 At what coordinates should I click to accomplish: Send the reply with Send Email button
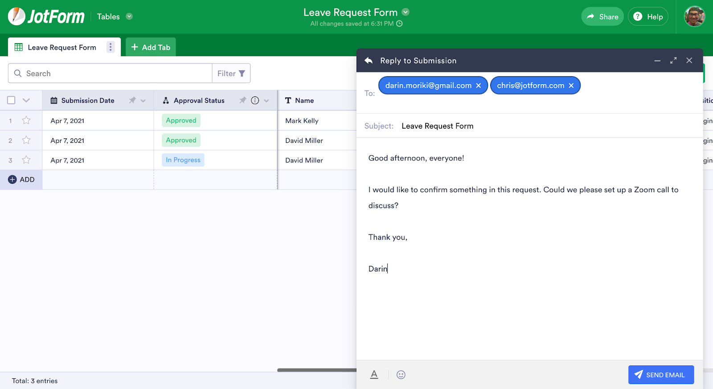[x=661, y=375]
